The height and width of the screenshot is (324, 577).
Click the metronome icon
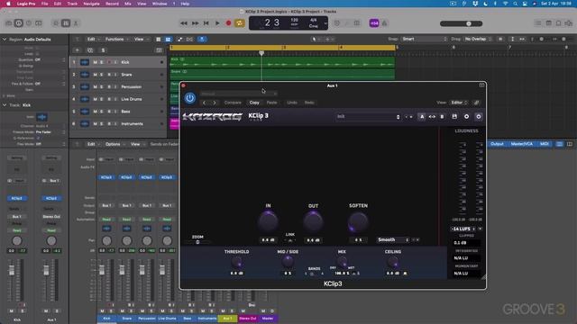tap(385, 23)
